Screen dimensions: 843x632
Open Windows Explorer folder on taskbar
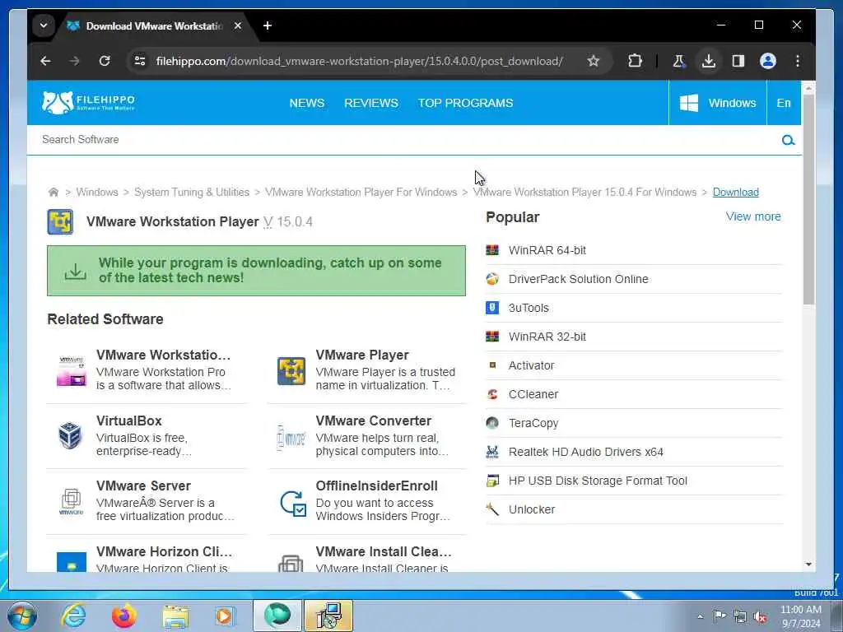coord(175,616)
